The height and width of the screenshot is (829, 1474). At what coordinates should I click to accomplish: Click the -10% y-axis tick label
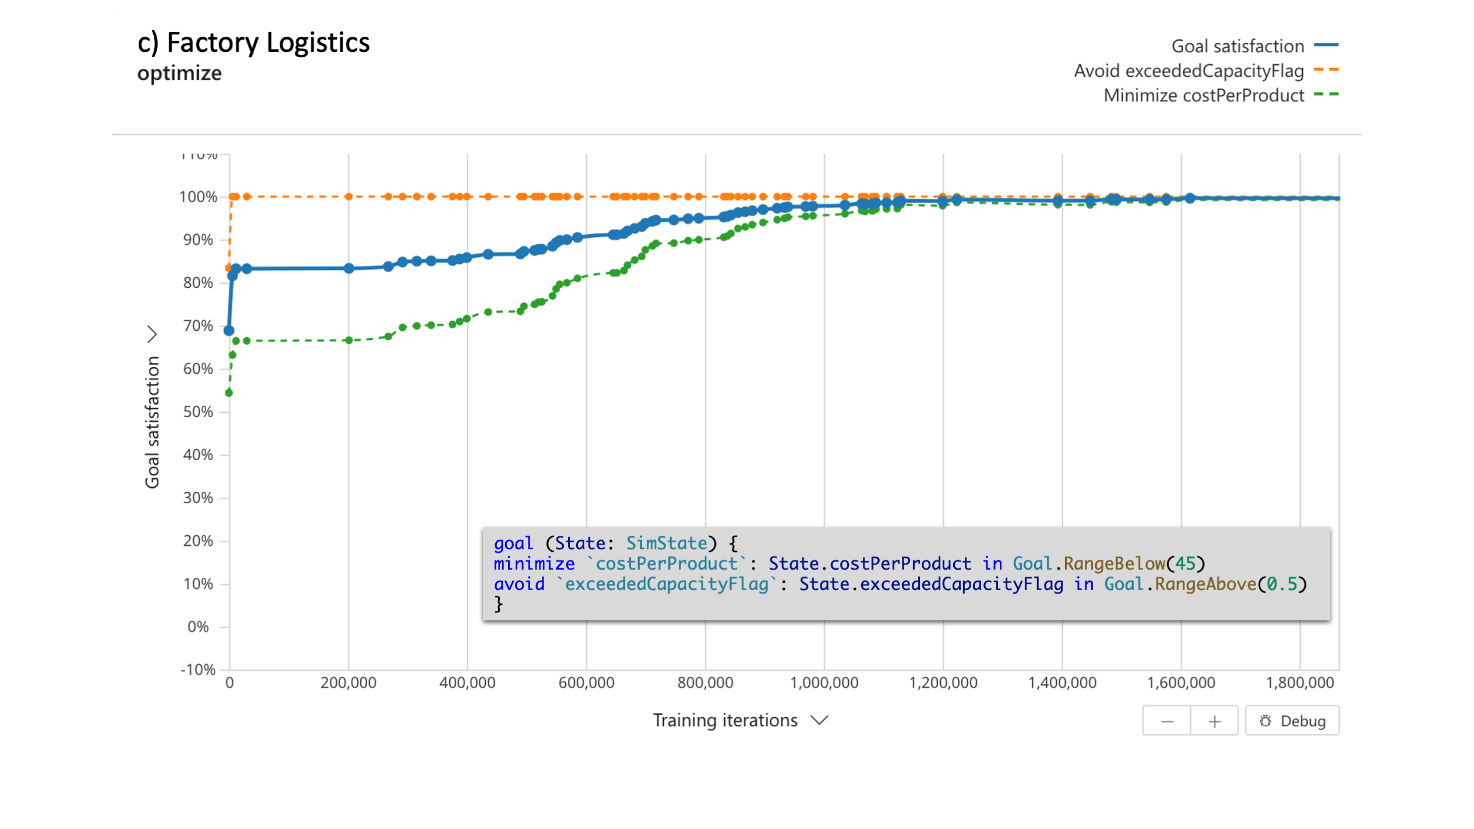(x=198, y=670)
